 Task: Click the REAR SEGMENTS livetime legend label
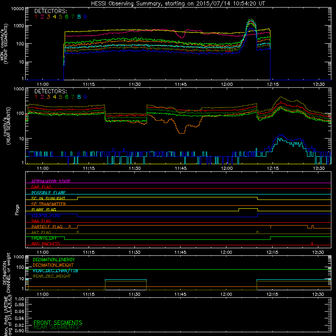tap(56, 327)
